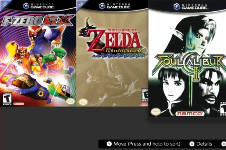
Task: Open Details from the bottom bar
Action: point(204,144)
